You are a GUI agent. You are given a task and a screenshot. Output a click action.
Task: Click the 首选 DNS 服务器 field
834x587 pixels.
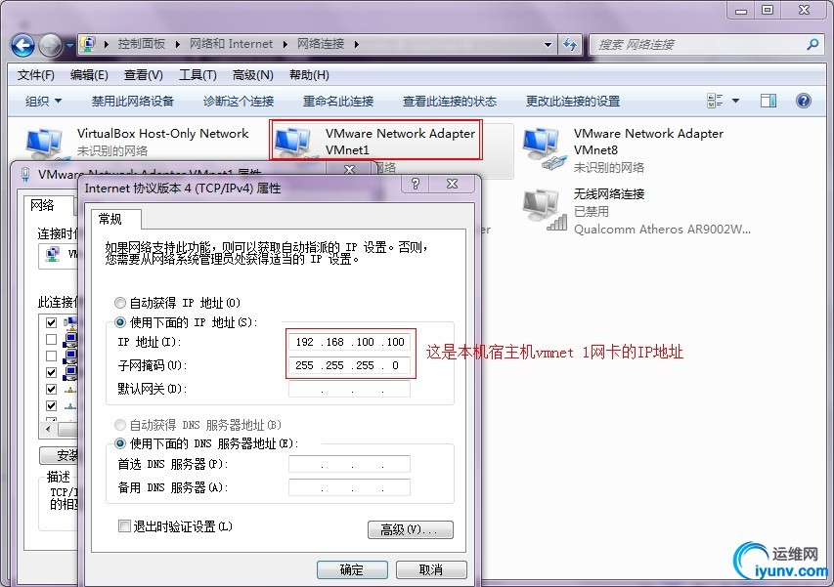point(349,464)
